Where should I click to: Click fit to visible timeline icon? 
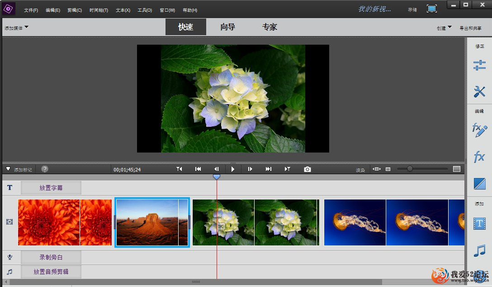click(377, 169)
